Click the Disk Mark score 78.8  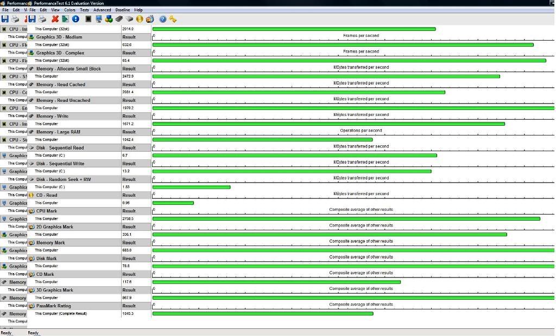[x=126, y=266]
